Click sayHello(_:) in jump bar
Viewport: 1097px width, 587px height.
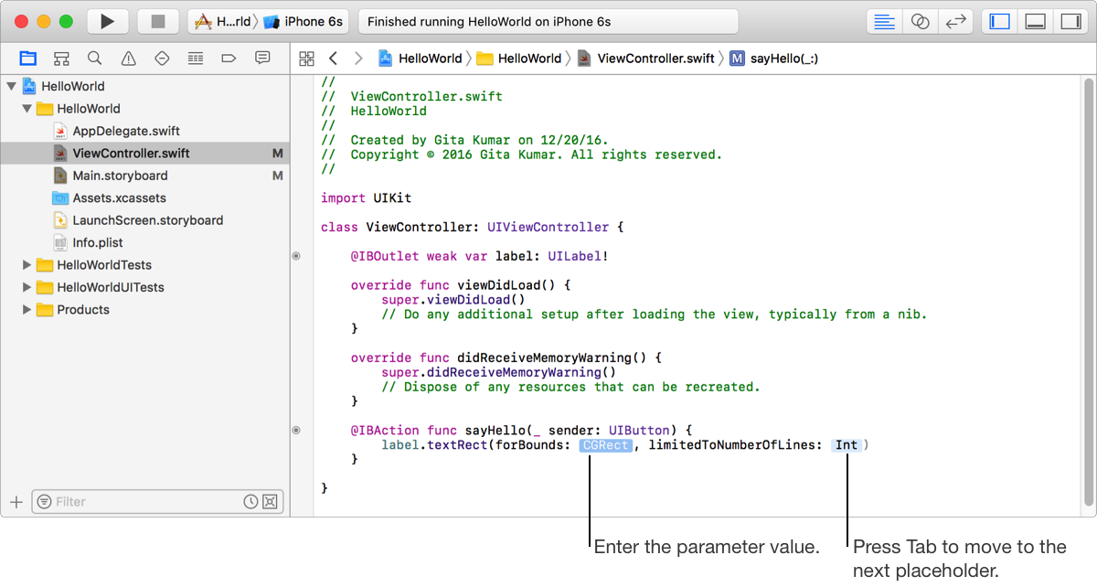click(773, 58)
